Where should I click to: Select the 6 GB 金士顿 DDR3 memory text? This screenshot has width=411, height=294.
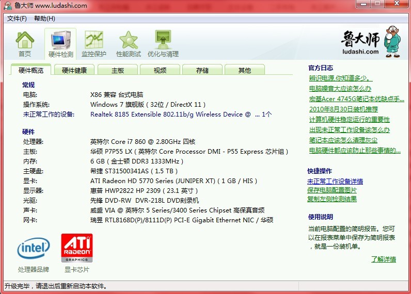tap(136, 161)
